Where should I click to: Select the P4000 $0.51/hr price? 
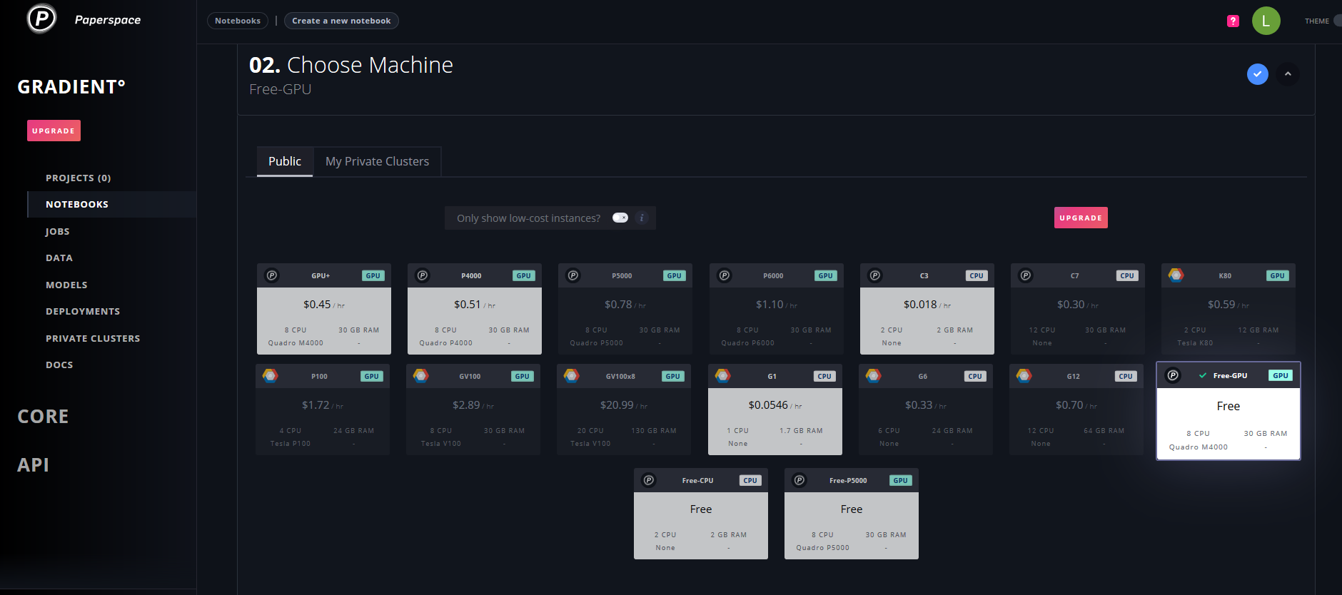475,305
